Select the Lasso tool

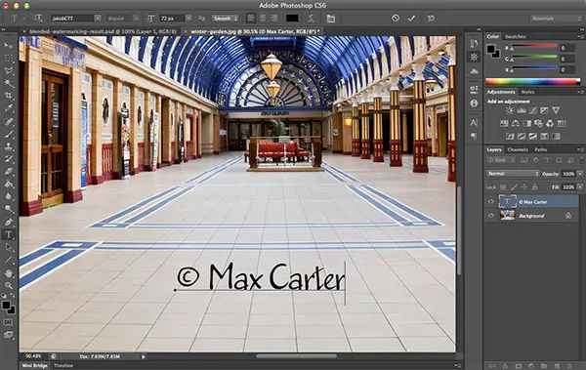(x=8, y=71)
